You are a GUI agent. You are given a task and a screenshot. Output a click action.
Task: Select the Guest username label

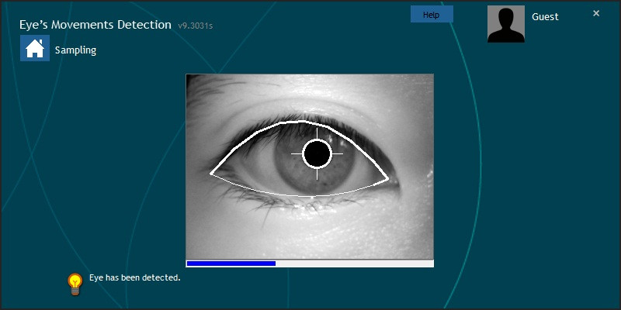[x=545, y=16]
